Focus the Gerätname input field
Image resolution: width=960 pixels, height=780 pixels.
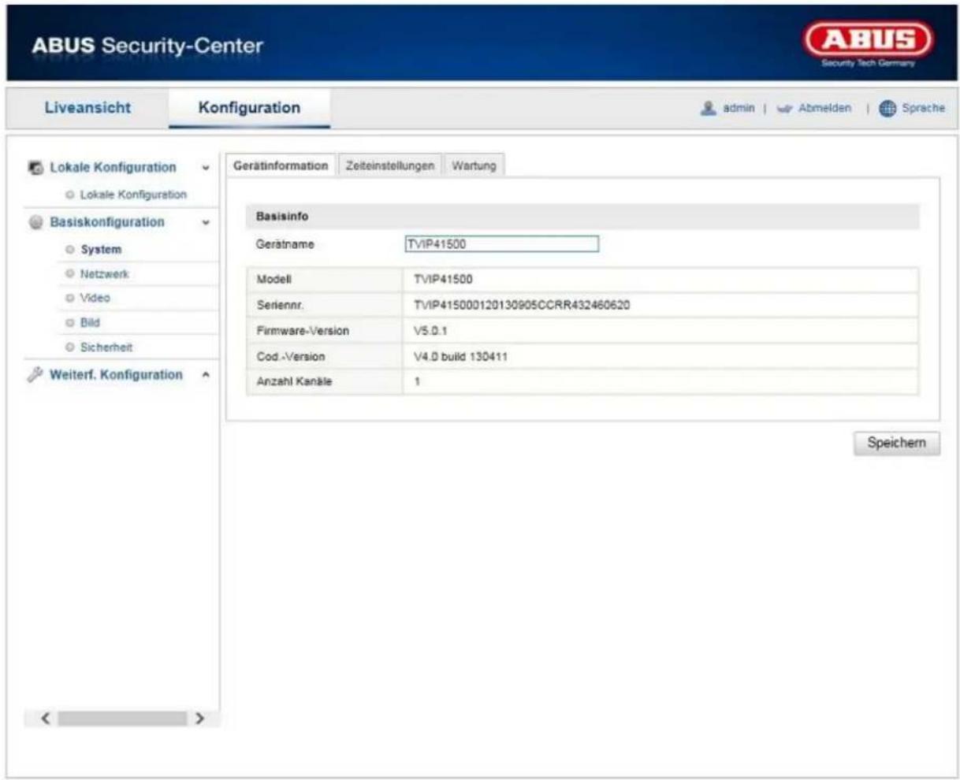coord(501,244)
